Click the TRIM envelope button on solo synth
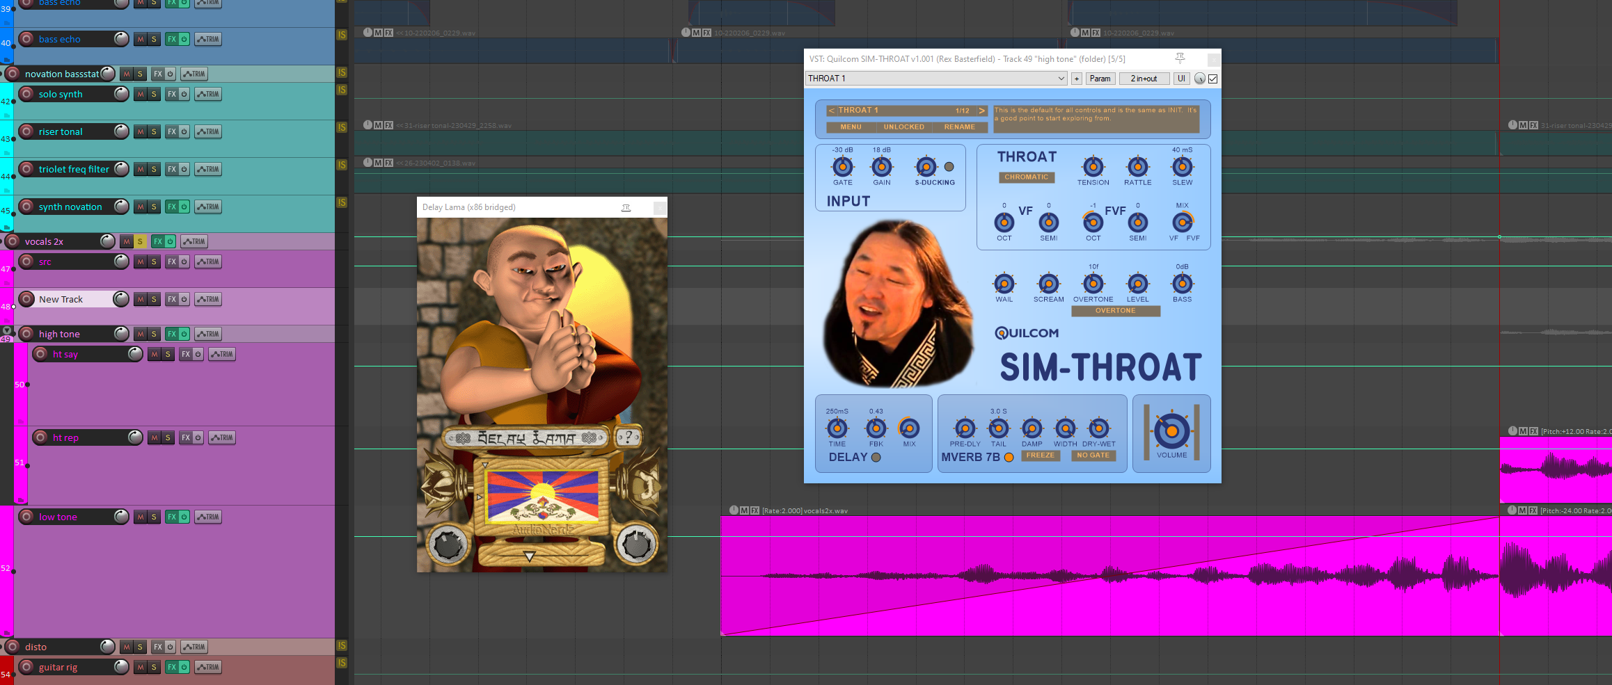The image size is (1612, 685). click(x=208, y=94)
